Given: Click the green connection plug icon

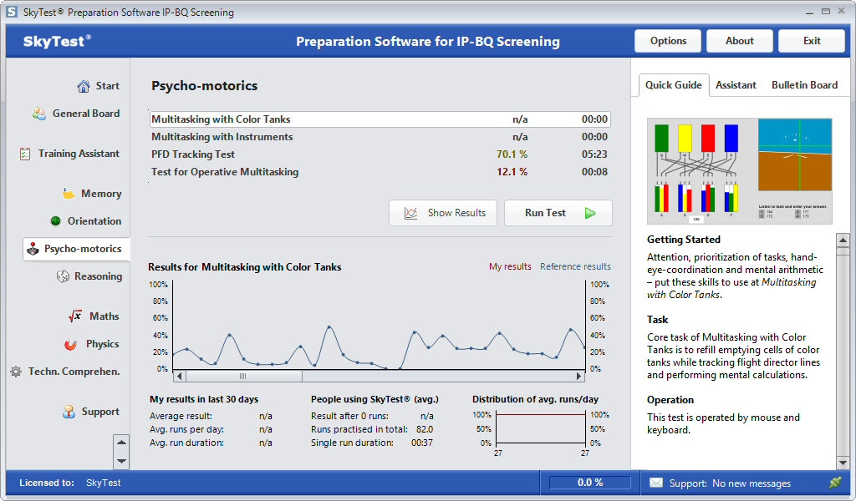Looking at the screenshot, I should point(834,483).
